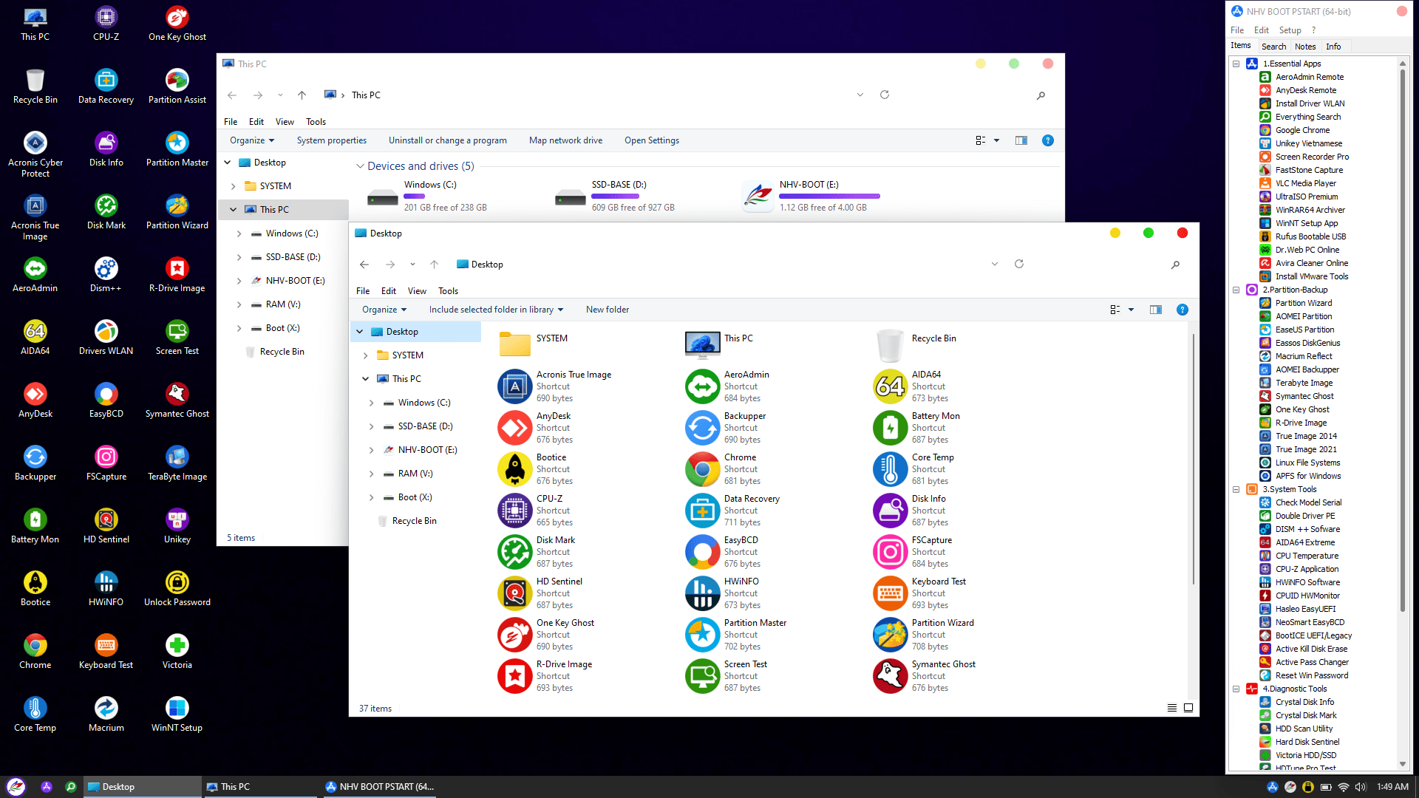Launch Dism++ desktop icon

(106, 275)
